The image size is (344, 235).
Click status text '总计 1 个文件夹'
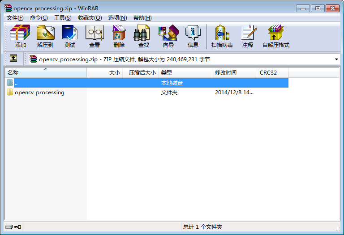coord(202,227)
